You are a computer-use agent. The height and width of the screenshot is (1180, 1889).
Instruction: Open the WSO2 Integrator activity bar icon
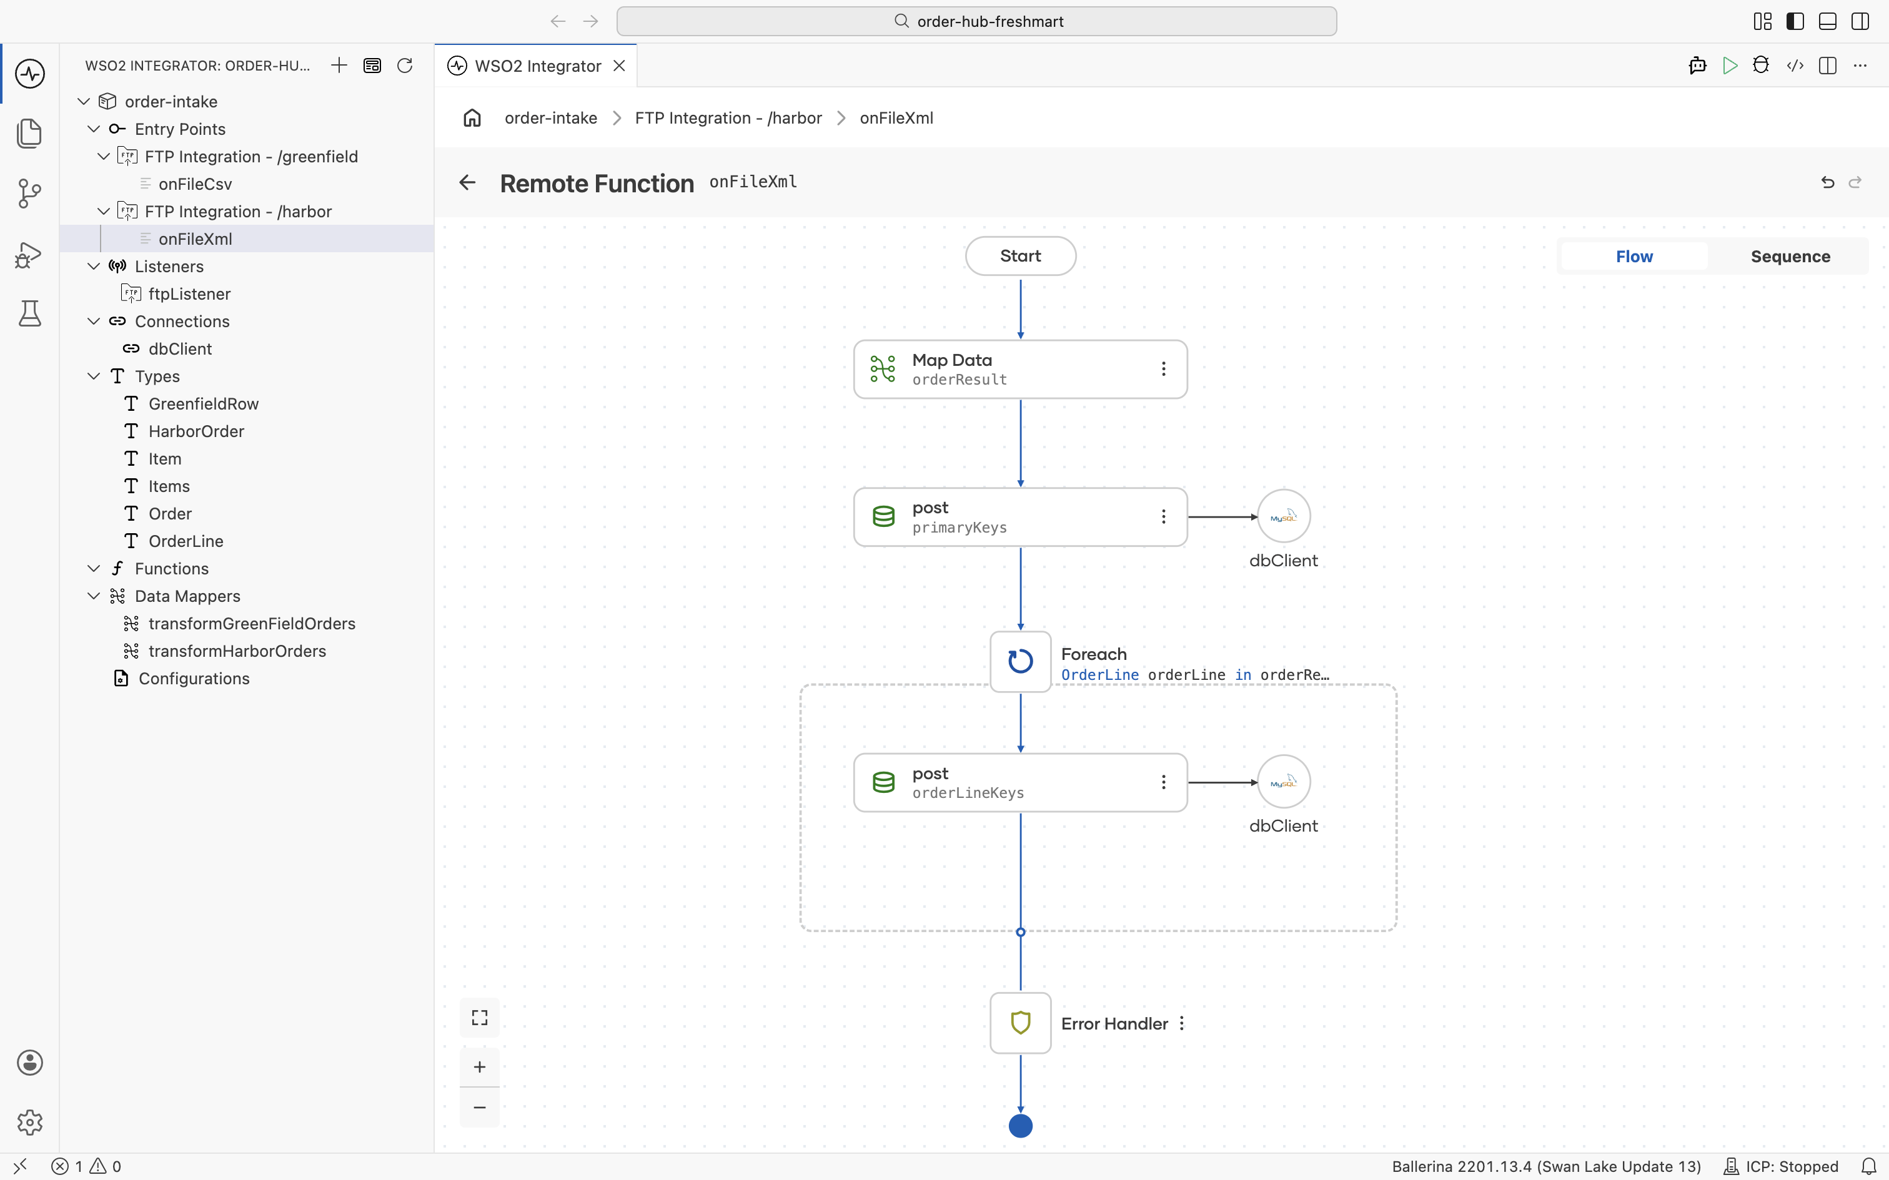click(29, 74)
